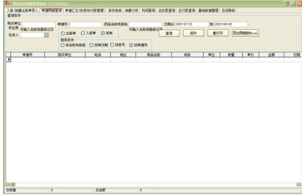The width and height of the screenshot is (302, 195).
Task: Open 单据汇总(收款和付款管理) tab
Action: [85, 10]
